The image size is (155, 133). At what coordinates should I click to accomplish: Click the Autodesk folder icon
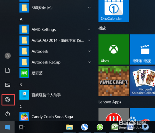24,51
